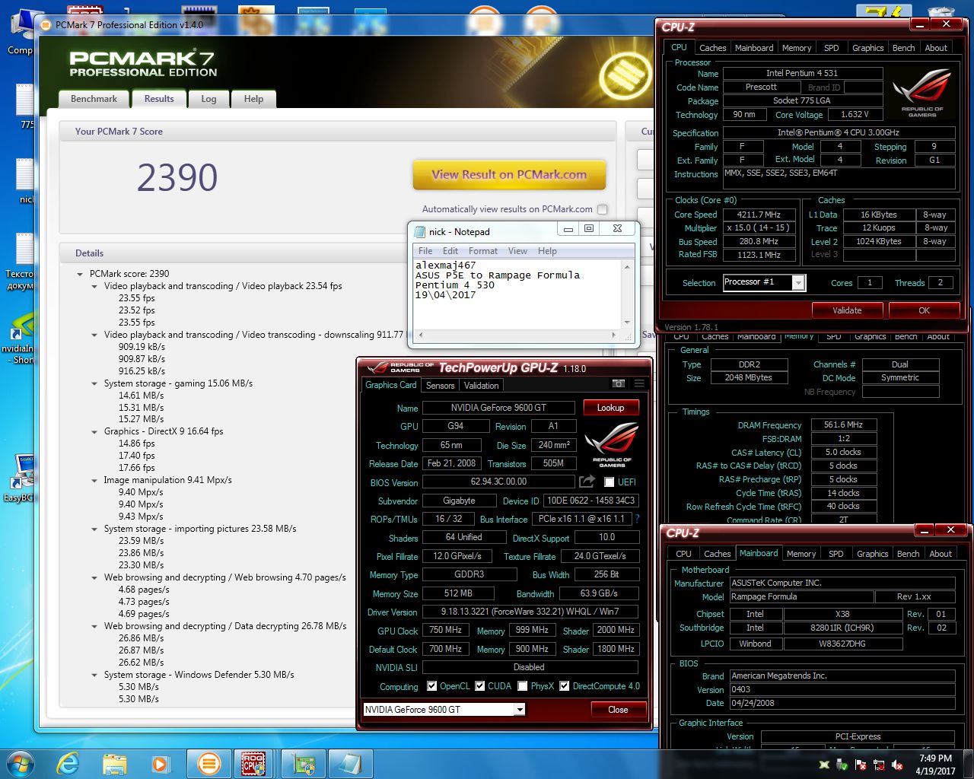Open the File menu in Notepad

pos(425,251)
